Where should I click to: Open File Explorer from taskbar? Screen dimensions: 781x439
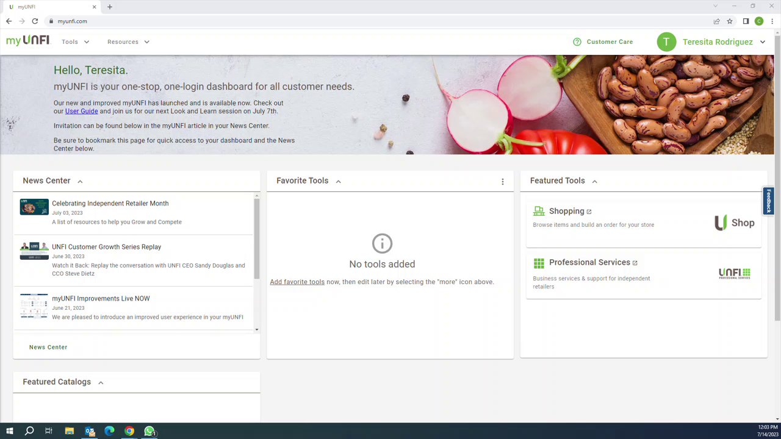(70, 432)
